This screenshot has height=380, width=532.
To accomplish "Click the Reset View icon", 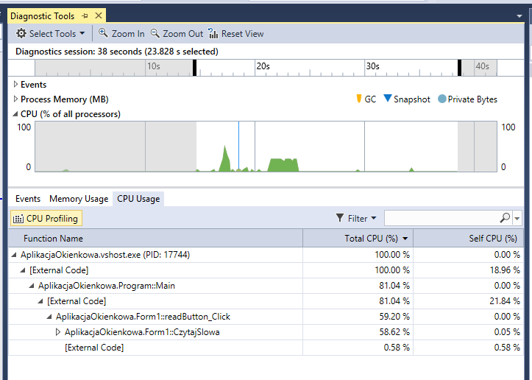I will point(213,34).
